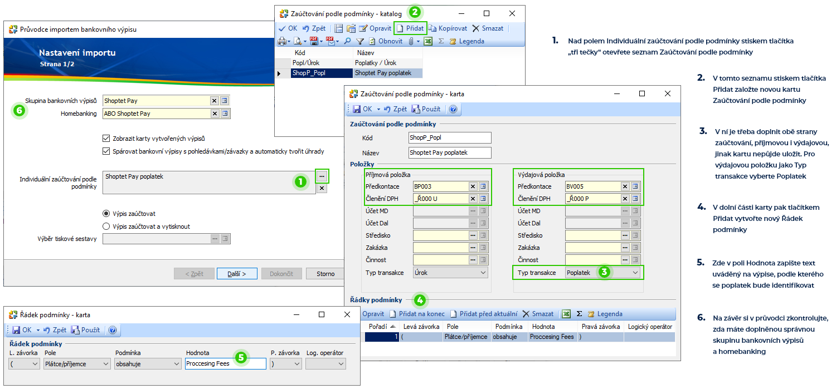Screen dimensions: 836x389
Task: Click Legenda in the katalog toolbar
Action: point(466,41)
